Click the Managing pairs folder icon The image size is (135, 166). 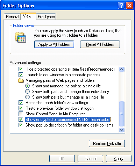coord(21,80)
